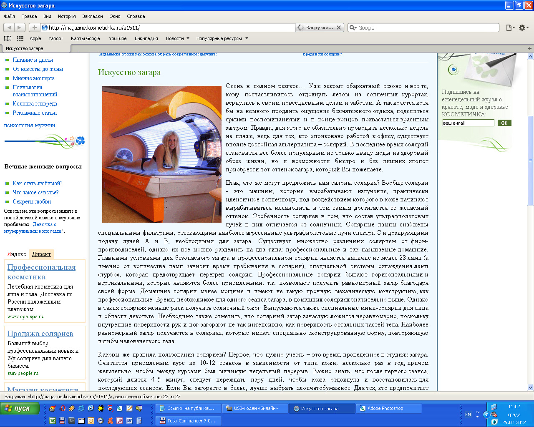Open Колонка главреда link
The width and height of the screenshot is (534, 427).
[35, 104]
